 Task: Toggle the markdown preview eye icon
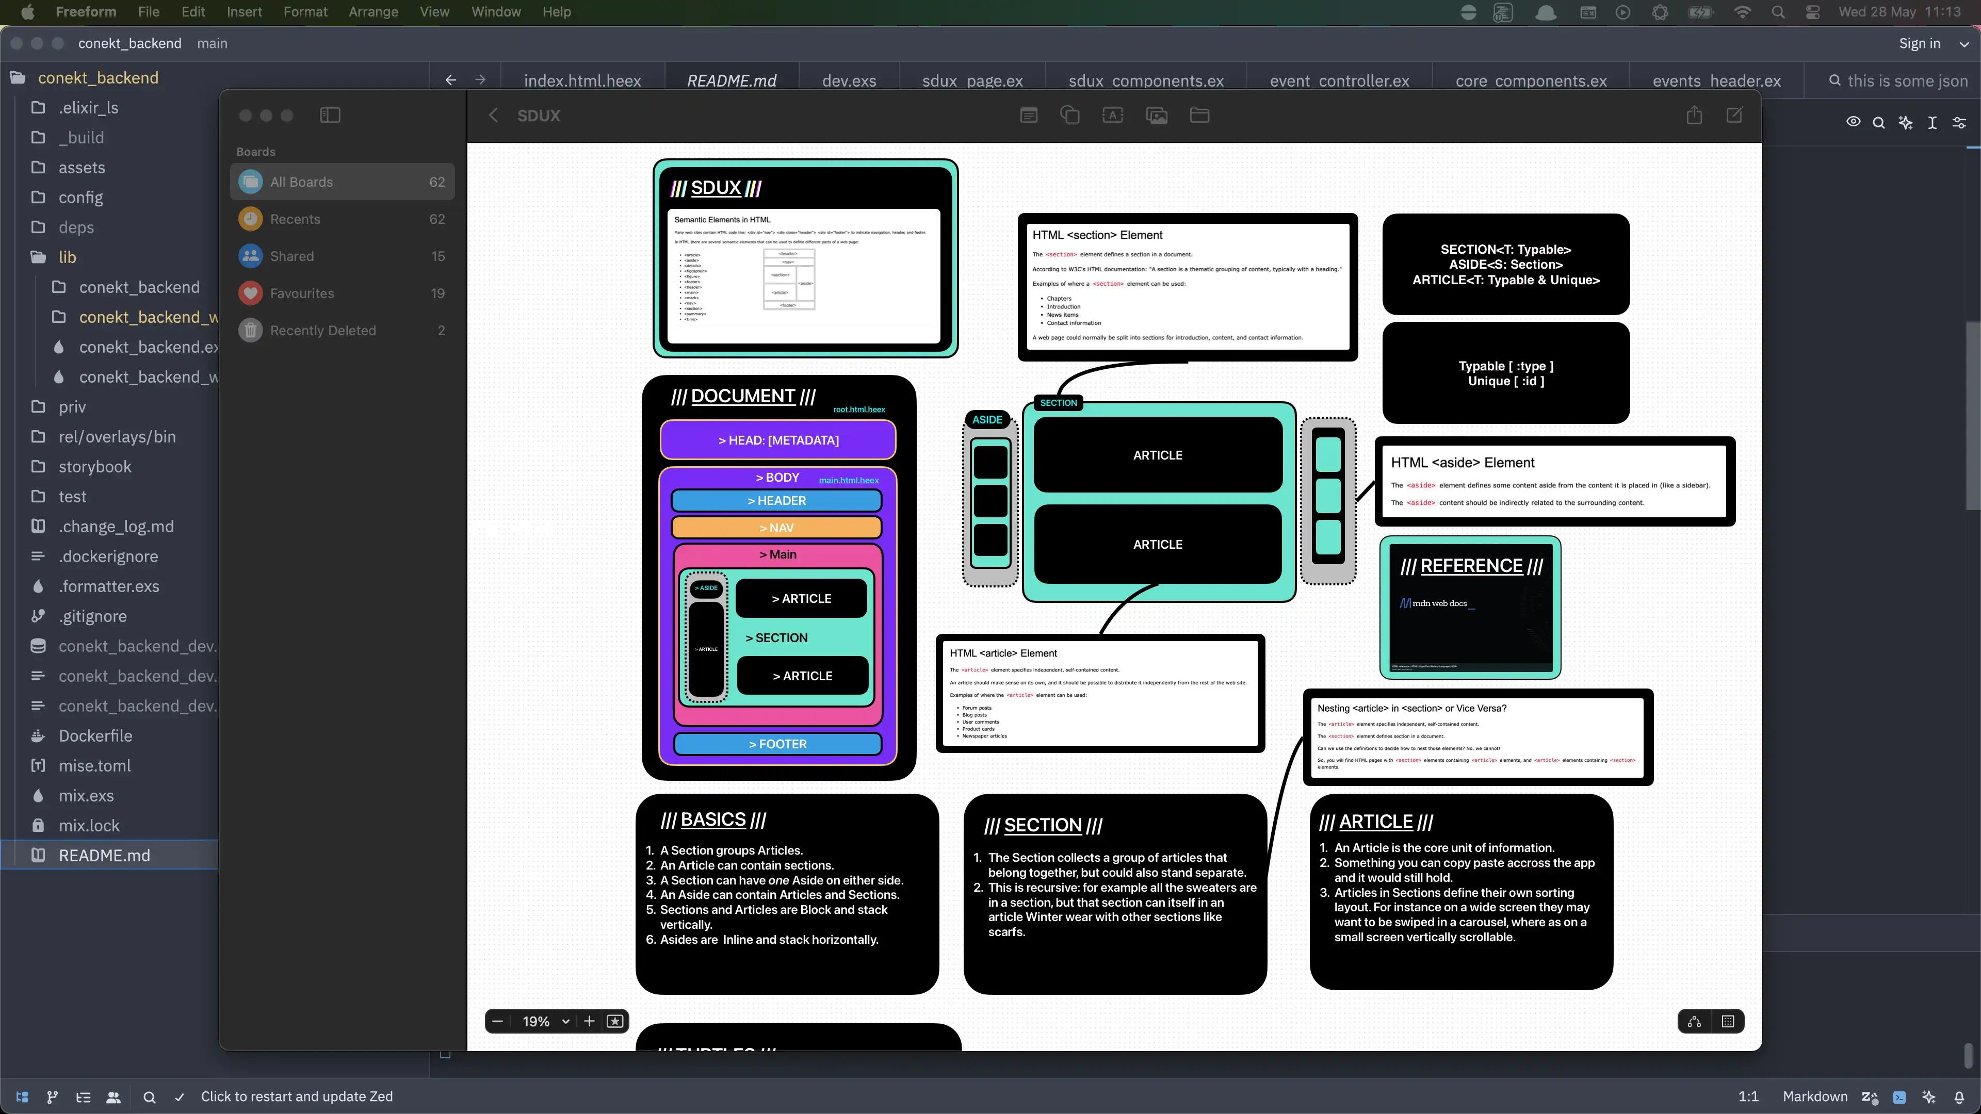click(1853, 122)
